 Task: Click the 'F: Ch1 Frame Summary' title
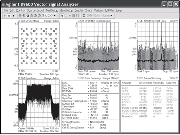coord(149,78)
